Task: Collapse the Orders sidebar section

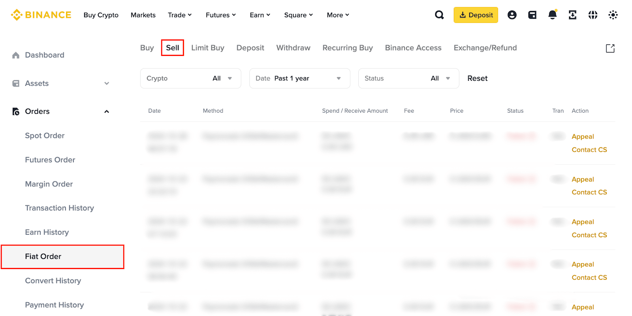Action: coord(106,112)
